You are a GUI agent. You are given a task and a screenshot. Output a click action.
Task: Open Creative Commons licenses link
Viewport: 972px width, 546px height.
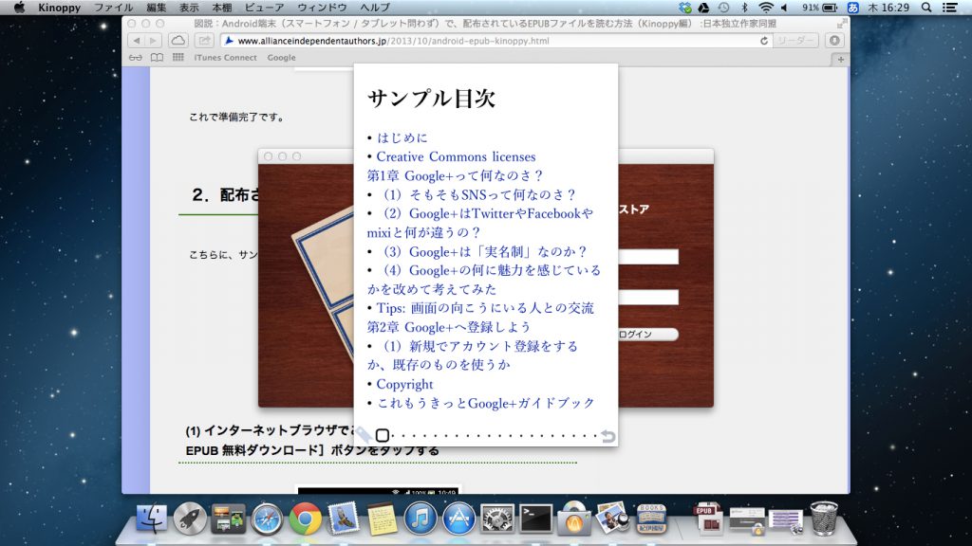click(x=456, y=156)
